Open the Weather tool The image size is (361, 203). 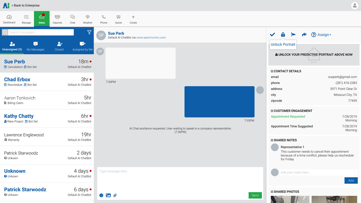tap(87, 19)
